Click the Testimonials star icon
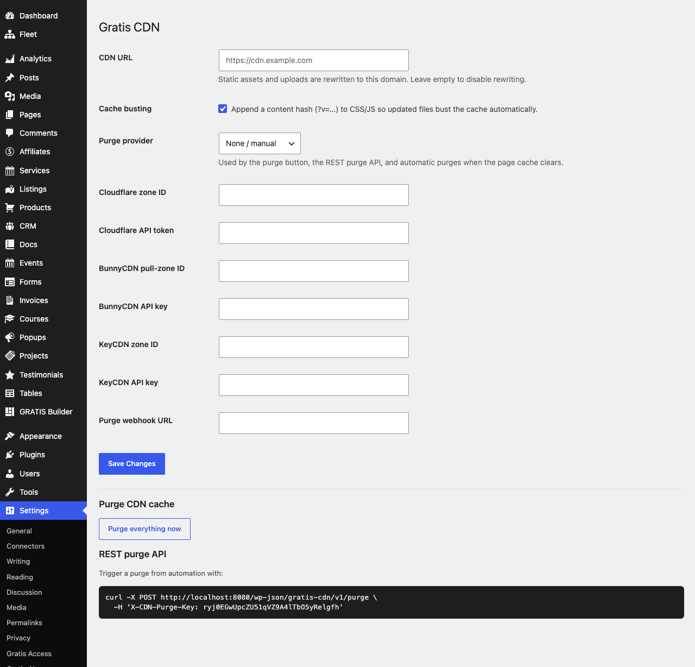This screenshot has height=667, width=695. pyautogui.click(x=10, y=375)
